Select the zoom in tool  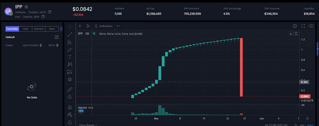(70, 97)
